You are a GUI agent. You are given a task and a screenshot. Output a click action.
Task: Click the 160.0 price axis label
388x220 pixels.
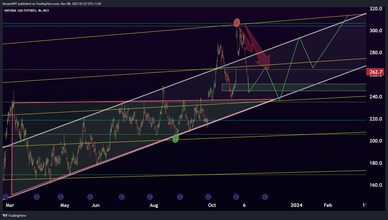(376, 185)
